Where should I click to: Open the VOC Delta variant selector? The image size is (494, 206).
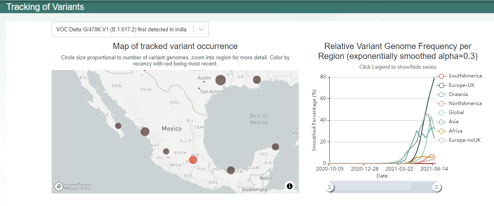pyautogui.click(x=122, y=29)
